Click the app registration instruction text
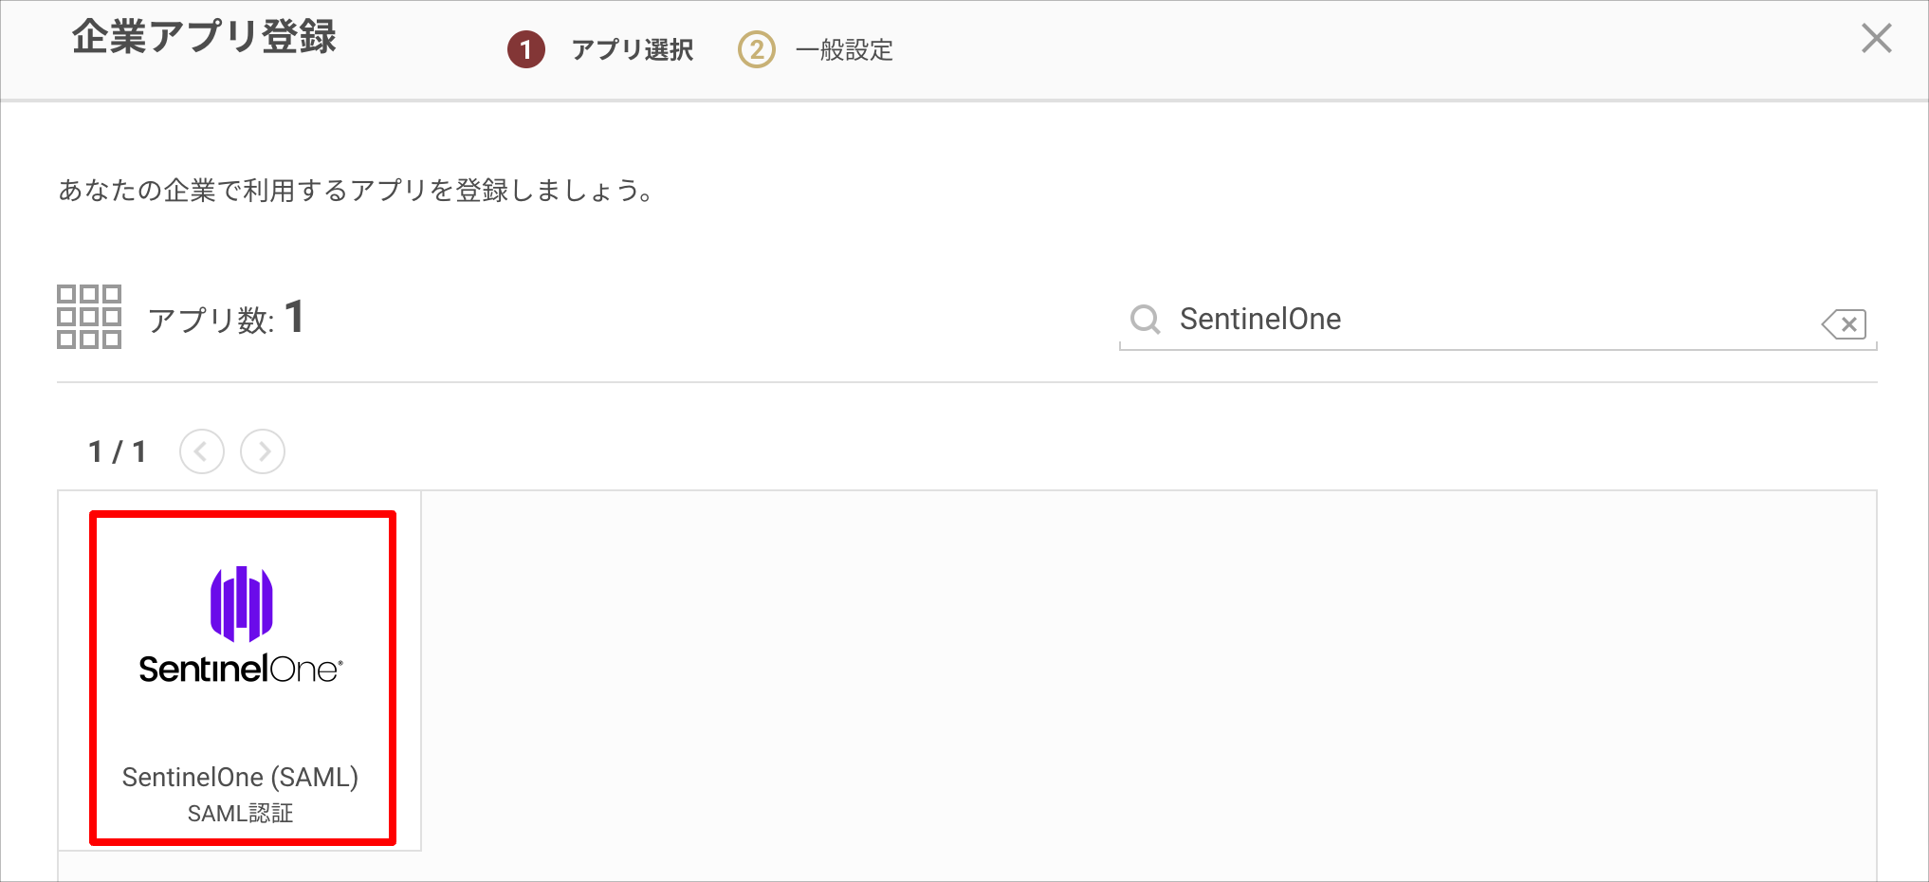 pyautogui.click(x=355, y=188)
